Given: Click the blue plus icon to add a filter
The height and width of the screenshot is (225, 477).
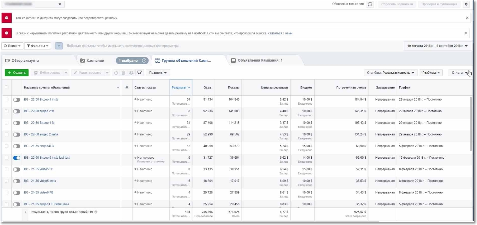Looking at the screenshot, I should [59, 46].
